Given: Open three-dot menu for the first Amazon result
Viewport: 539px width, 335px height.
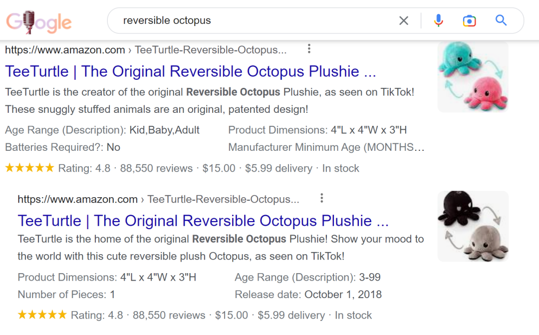Looking at the screenshot, I should point(309,49).
